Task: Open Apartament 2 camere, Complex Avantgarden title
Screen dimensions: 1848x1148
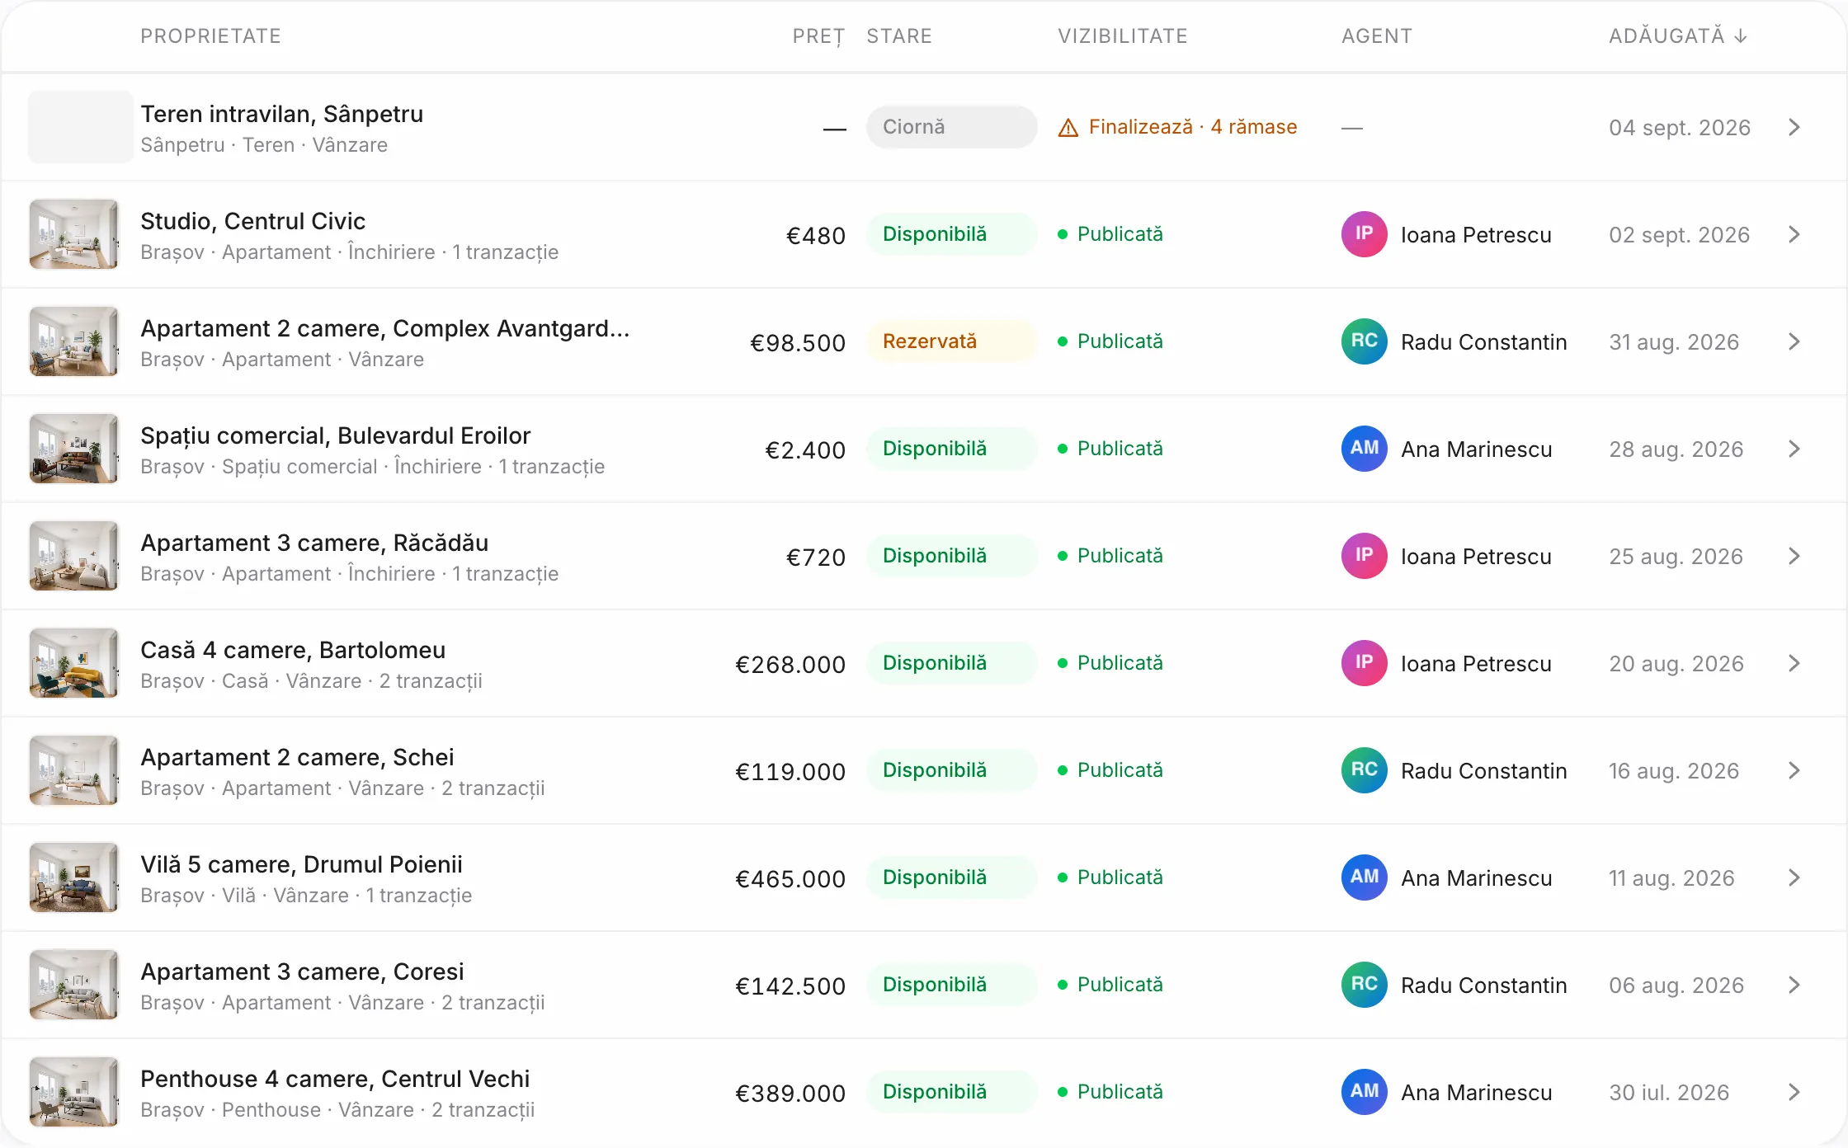Action: pyautogui.click(x=385, y=328)
